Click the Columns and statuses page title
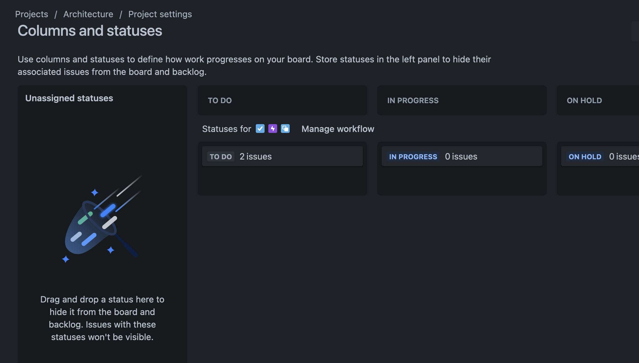The image size is (639, 363). (x=90, y=31)
